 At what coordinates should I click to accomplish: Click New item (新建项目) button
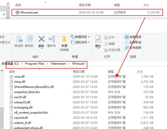coord(80,37)
